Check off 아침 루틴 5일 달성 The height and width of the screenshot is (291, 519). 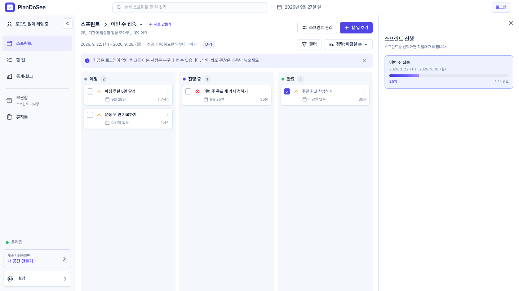90,91
